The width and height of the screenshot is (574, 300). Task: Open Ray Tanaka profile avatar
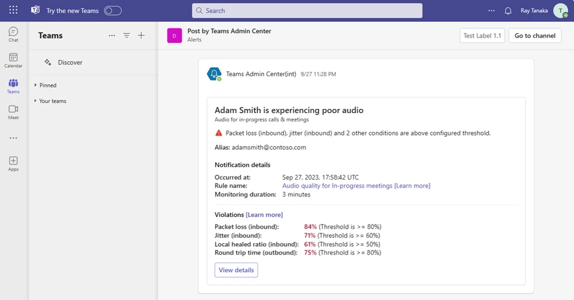click(560, 11)
